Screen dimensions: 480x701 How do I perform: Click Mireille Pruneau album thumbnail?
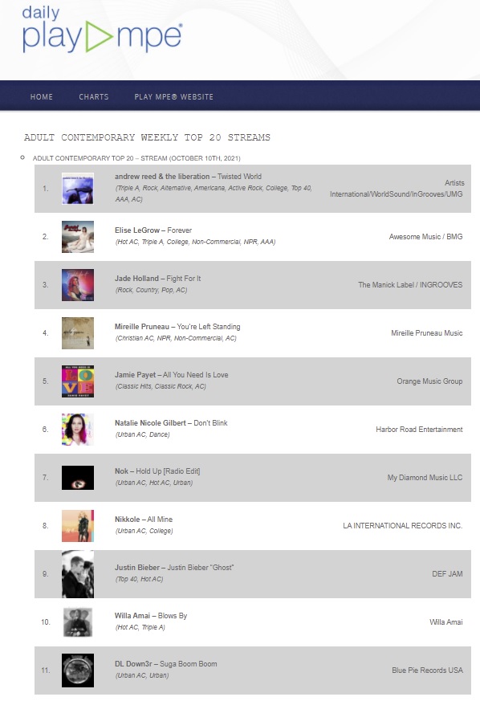78,333
